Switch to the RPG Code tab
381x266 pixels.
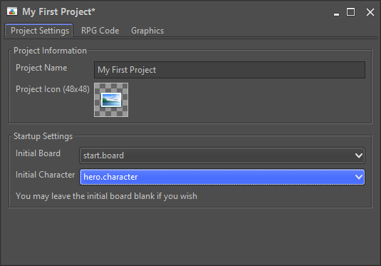point(100,31)
